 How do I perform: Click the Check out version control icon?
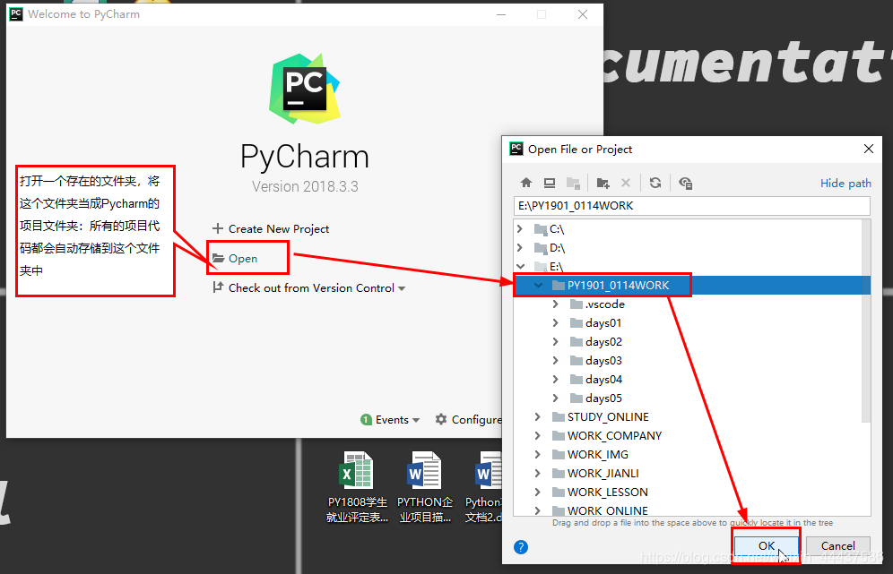218,287
